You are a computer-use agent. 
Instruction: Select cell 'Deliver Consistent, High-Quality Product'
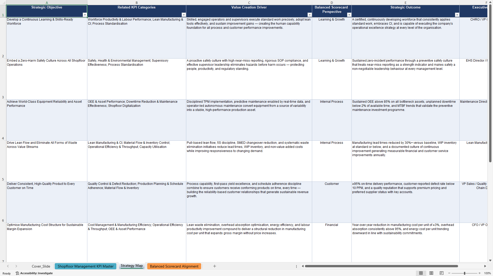pyautogui.click(x=47, y=202)
